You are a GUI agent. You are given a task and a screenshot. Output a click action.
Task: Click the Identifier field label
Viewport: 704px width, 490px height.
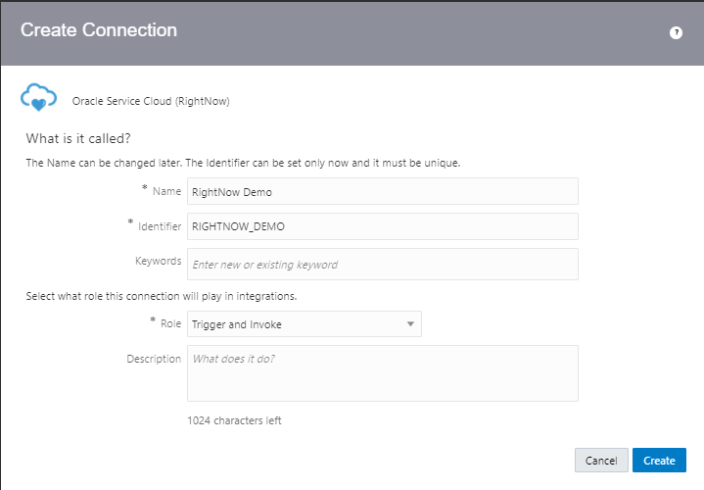coord(158,226)
